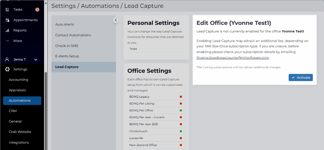Click the Reports bar chart icon

point(7,30)
